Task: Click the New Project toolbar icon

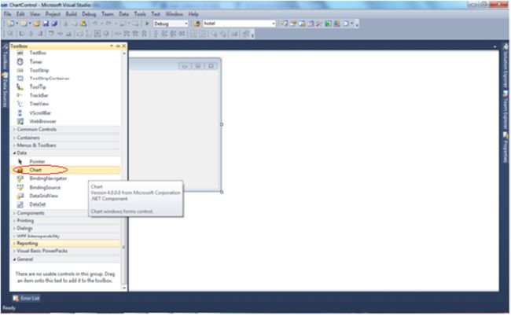Action: [10, 24]
